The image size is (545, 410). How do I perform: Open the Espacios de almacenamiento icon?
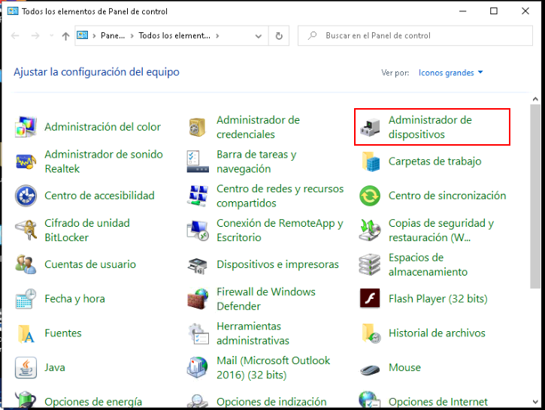[370, 264]
